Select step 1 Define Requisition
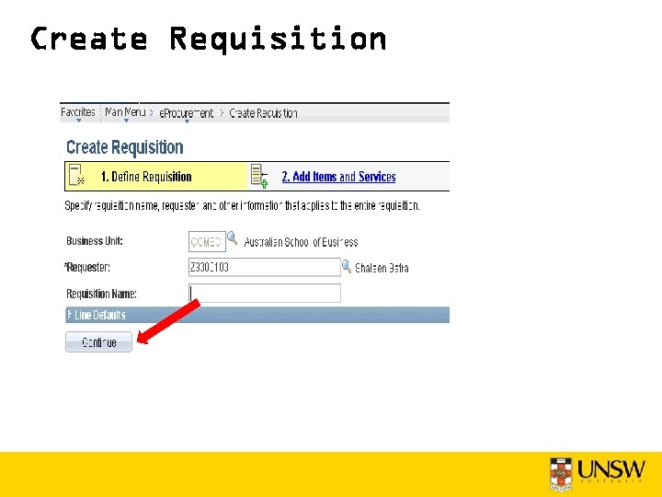The height and width of the screenshot is (497, 662). (146, 176)
